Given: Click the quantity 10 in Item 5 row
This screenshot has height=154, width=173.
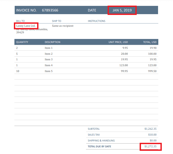Looking at the screenshot, I should (17, 71).
